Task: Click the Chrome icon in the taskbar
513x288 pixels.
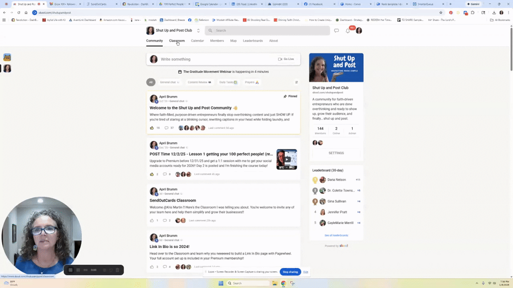Action: pyautogui.click(x=284, y=283)
